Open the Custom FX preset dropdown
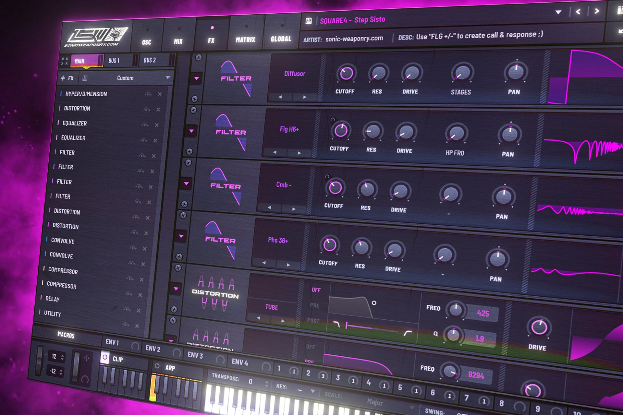The image size is (623, 415). click(x=168, y=78)
